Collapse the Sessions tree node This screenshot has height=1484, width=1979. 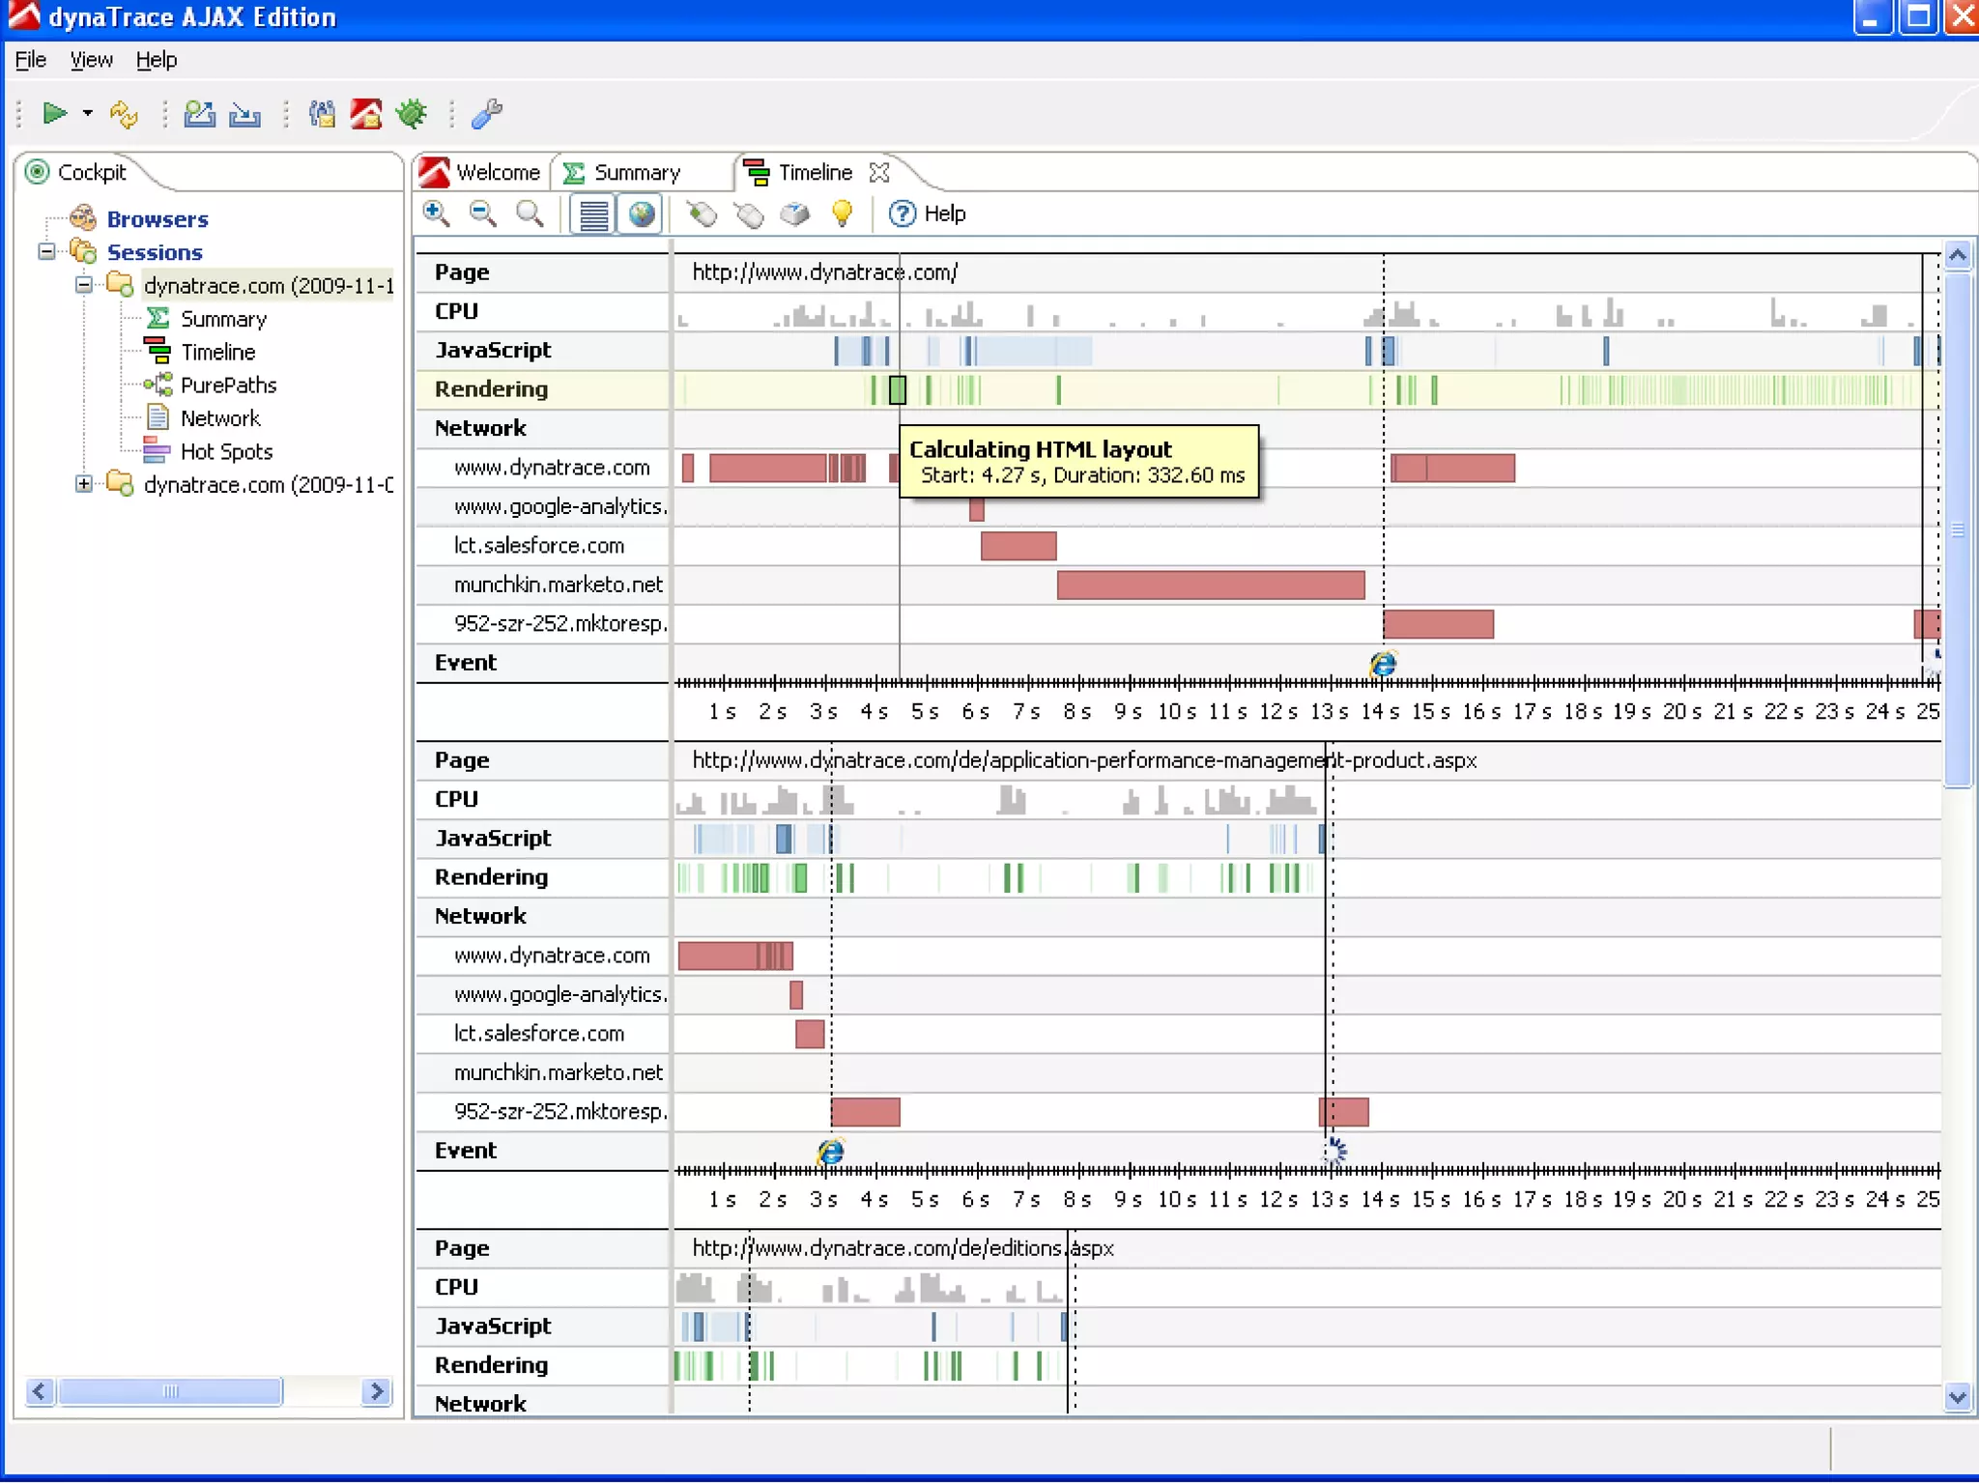46,252
